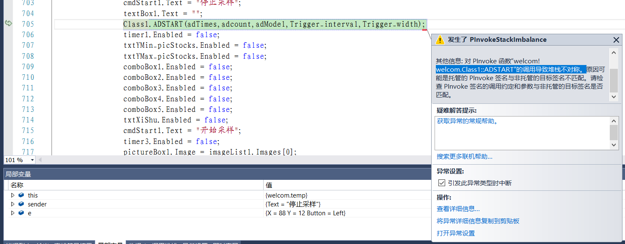Click line number 710 in the margin
Viewport: 625px width, 244px height.
(28, 77)
